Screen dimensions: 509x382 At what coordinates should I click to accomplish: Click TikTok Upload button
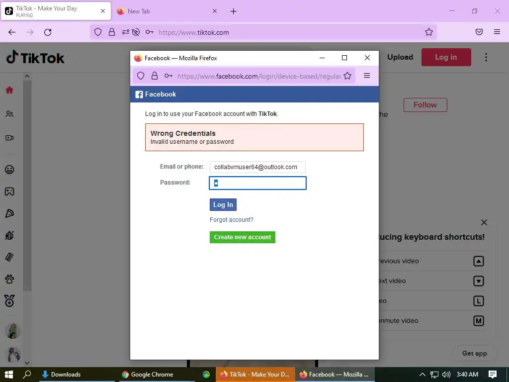pyautogui.click(x=400, y=57)
